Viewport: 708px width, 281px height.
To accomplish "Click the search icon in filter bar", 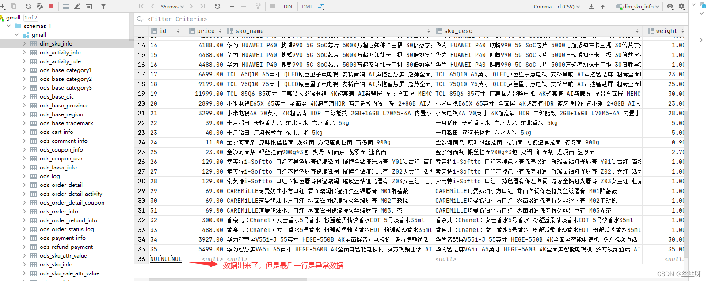I will [x=141, y=19].
